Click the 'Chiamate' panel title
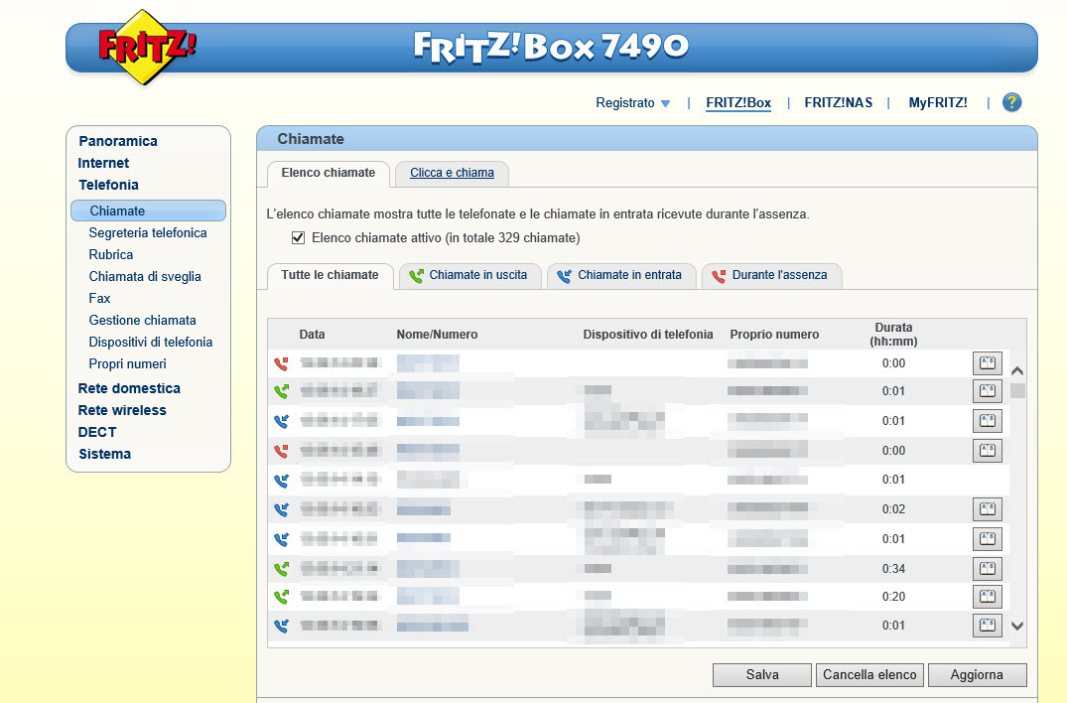The image size is (1067, 703). 311,139
